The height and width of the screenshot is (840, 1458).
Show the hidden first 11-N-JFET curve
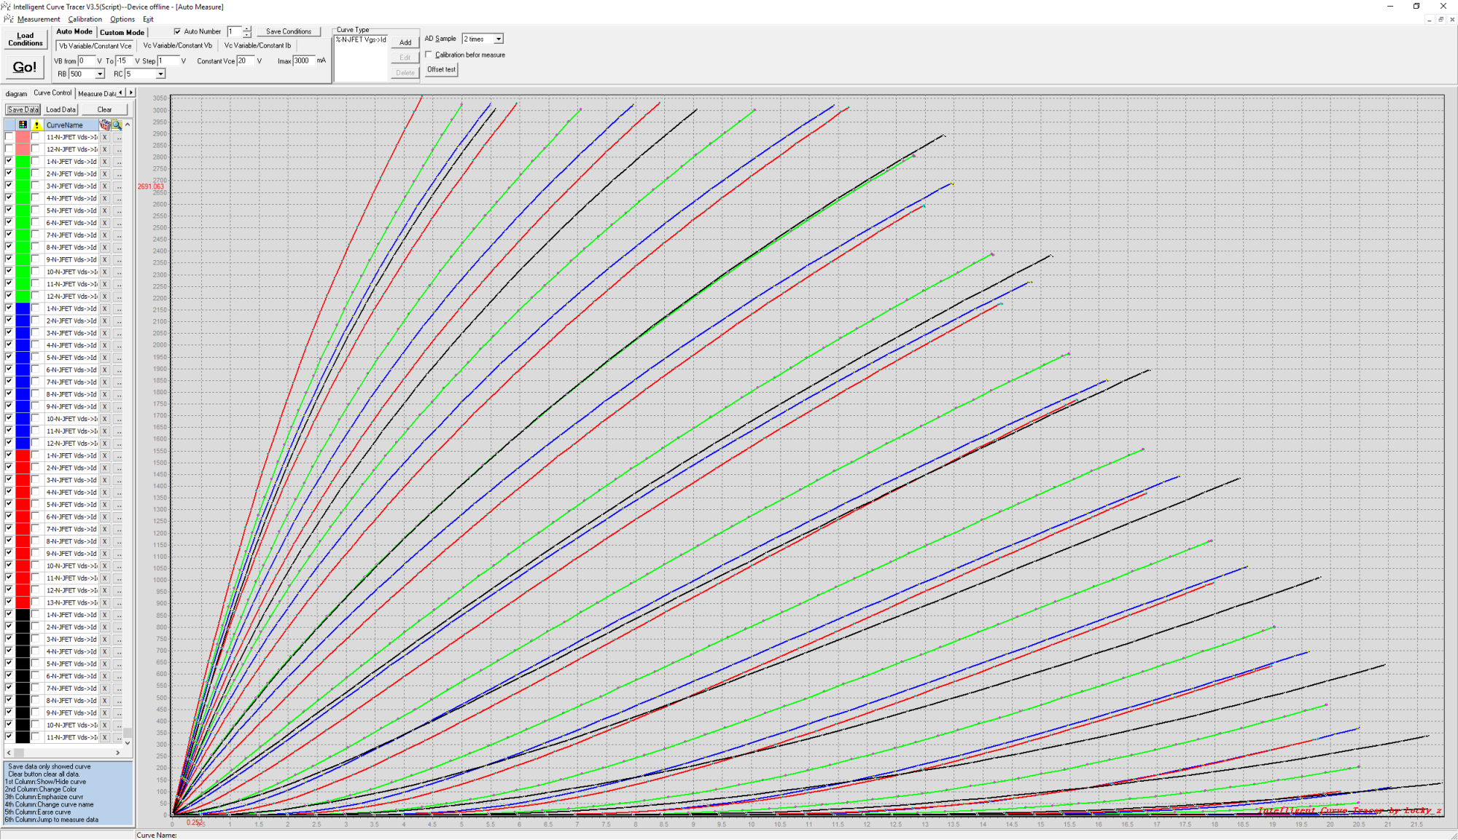(x=9, y=137)
